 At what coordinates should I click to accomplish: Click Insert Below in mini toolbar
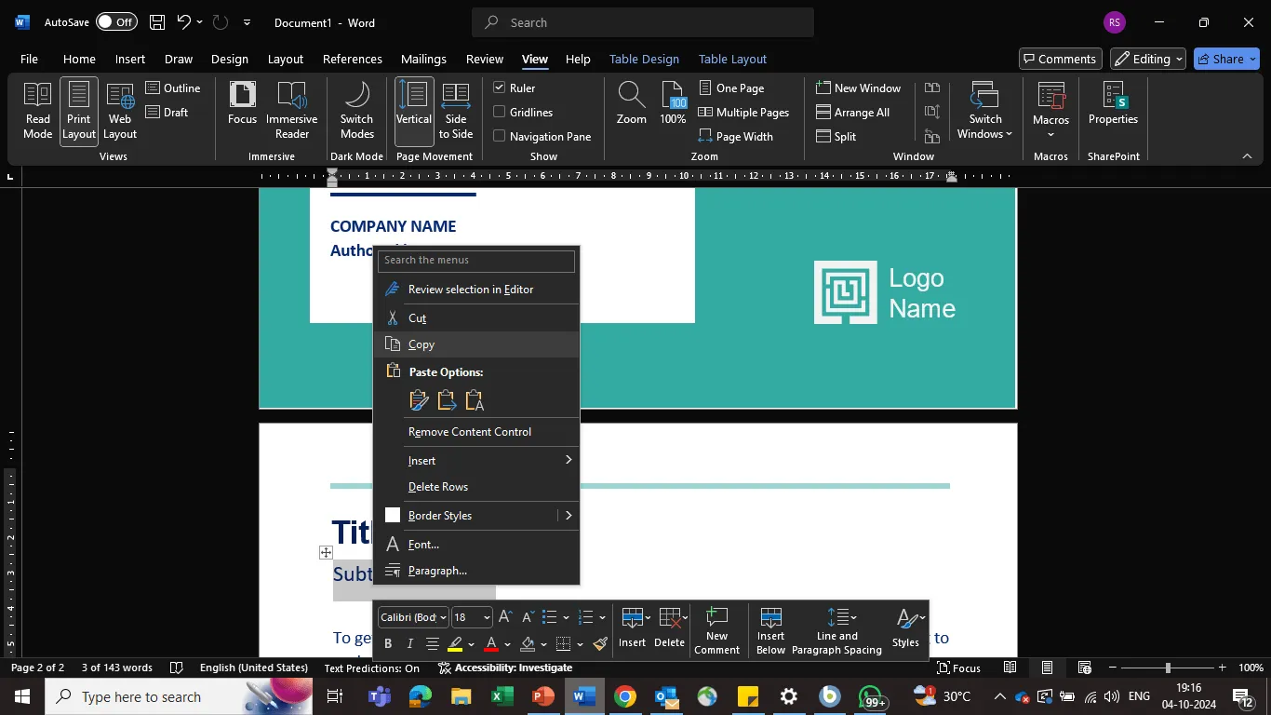tap(770, 630)
